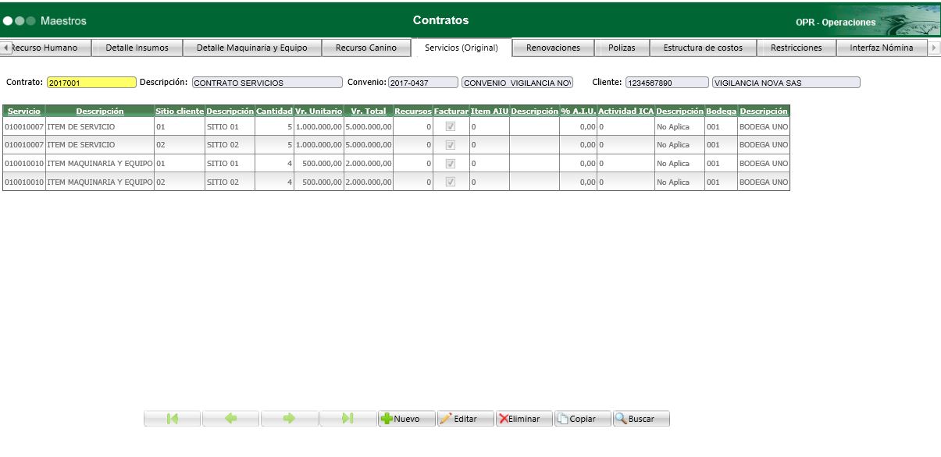
Task: Sort by % A.I.U. column header
Action: [579, 112]
